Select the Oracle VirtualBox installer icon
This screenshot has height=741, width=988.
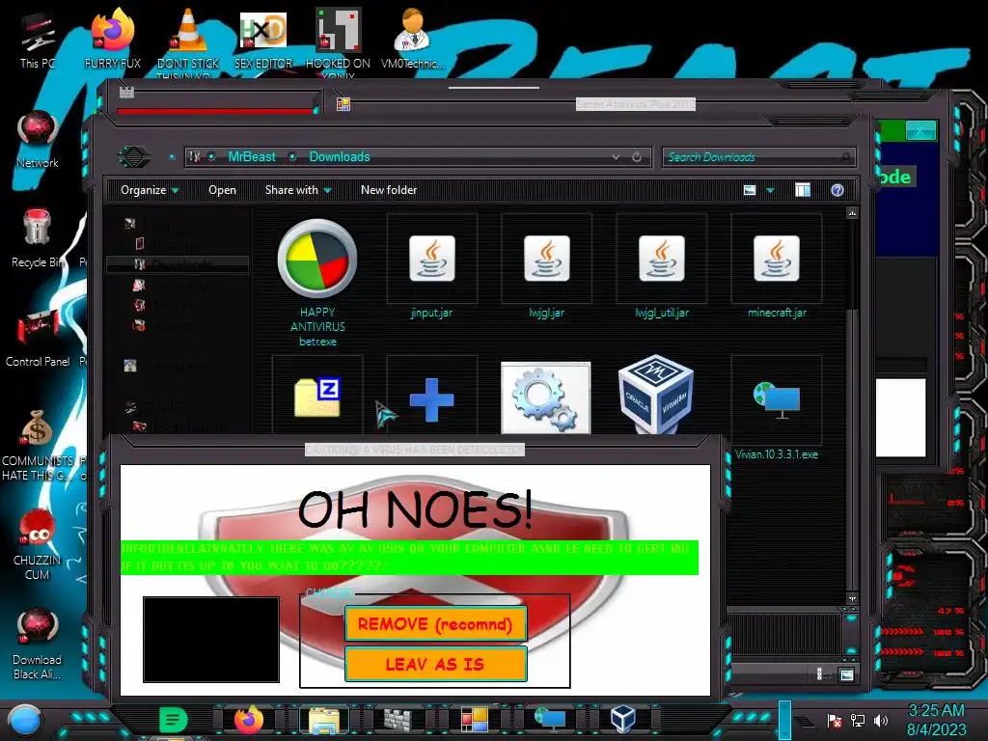[x=656, y=395]
